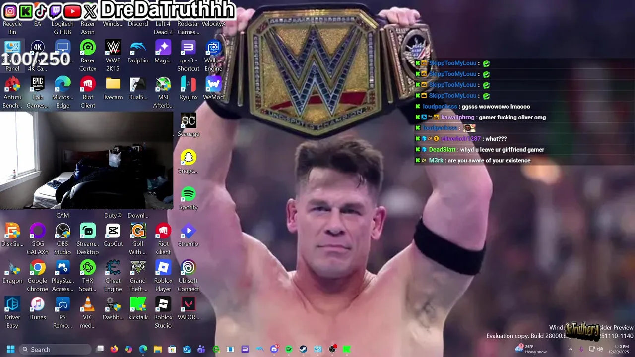Screen dimensions: 635x357
Task: Select the DiskGenius desktop icon
Action: (12, 236)
